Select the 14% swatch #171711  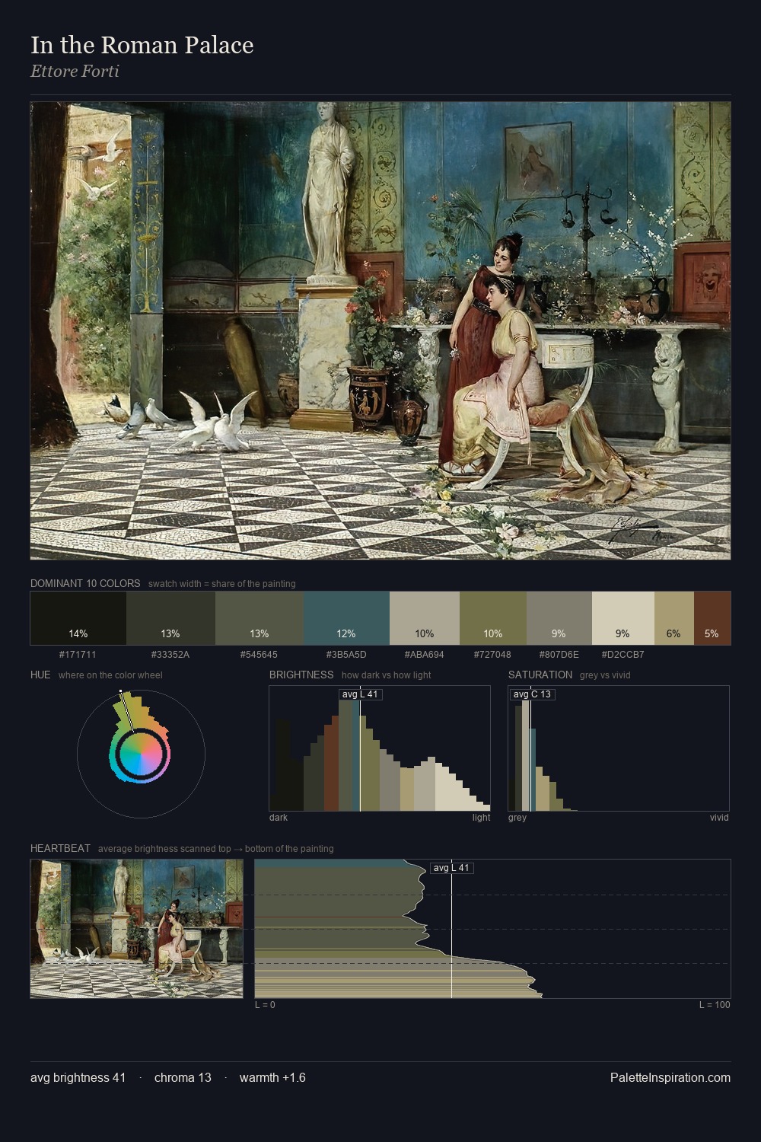(78, 618)
